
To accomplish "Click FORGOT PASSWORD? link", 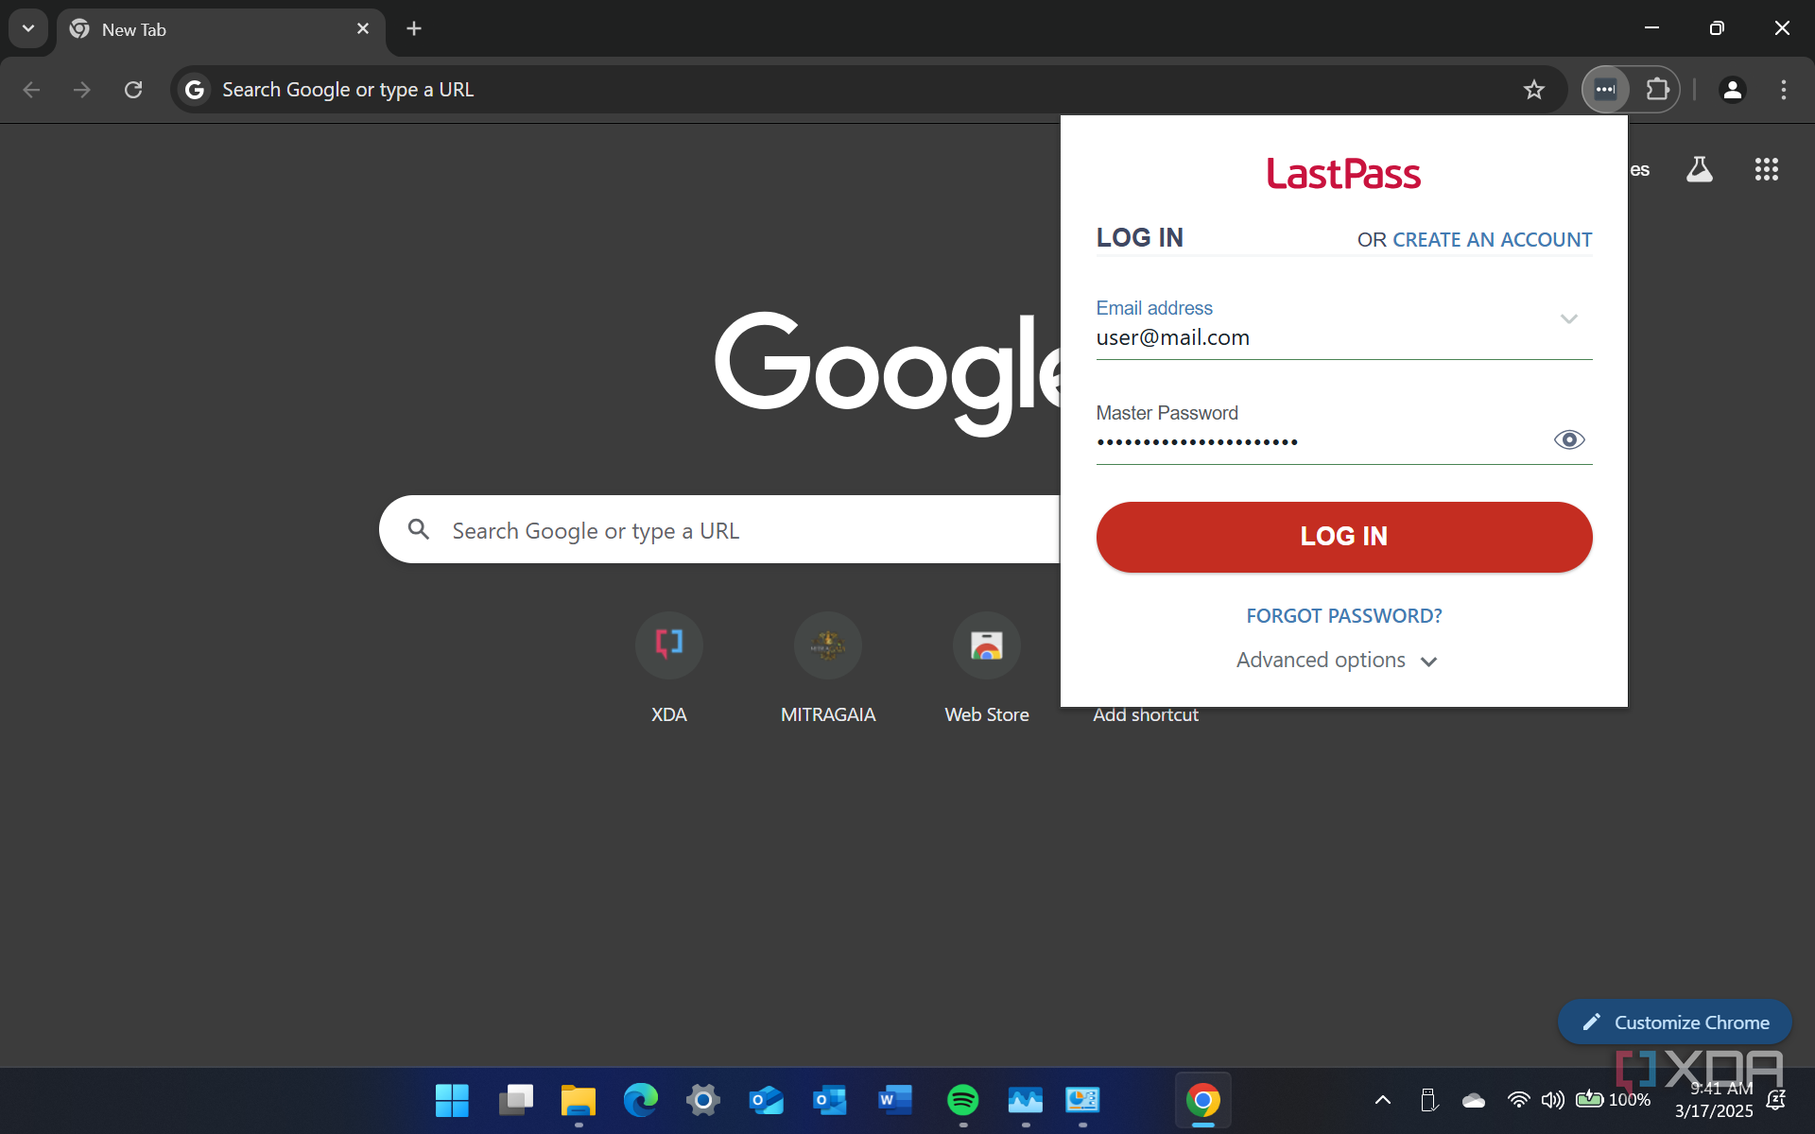I will click(x=1343, y=616).
